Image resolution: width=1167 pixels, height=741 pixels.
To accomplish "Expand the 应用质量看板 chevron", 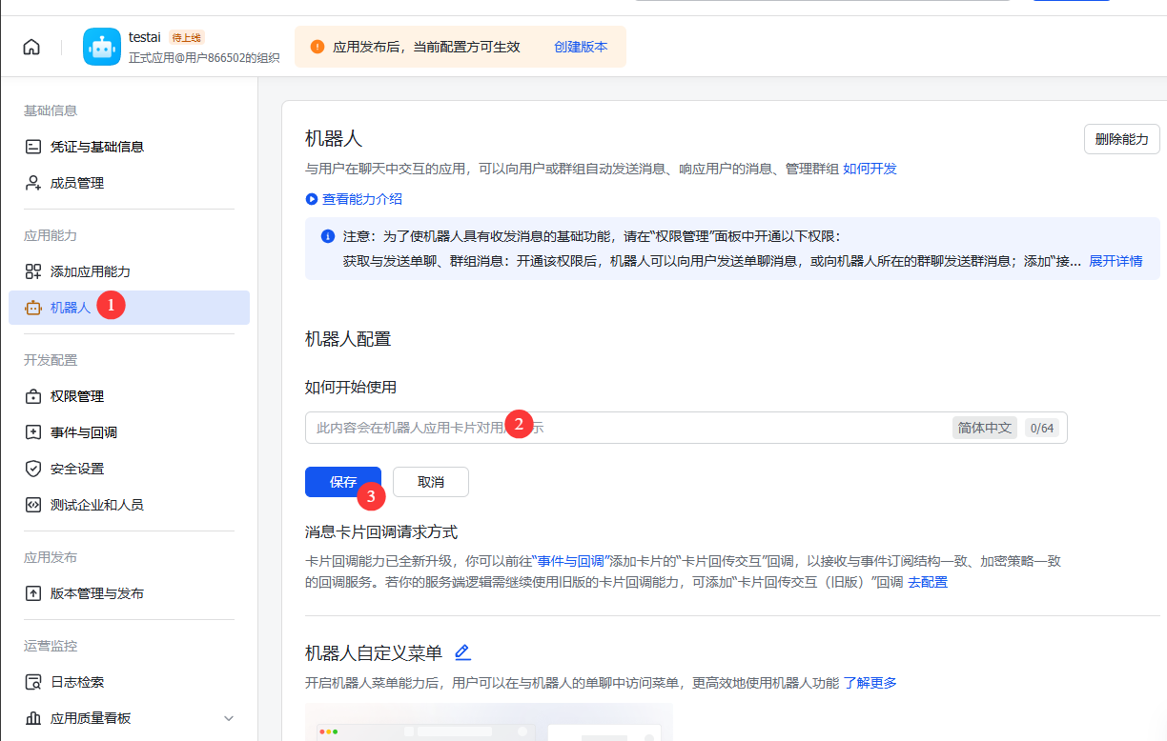I will [x=228, y=718].
